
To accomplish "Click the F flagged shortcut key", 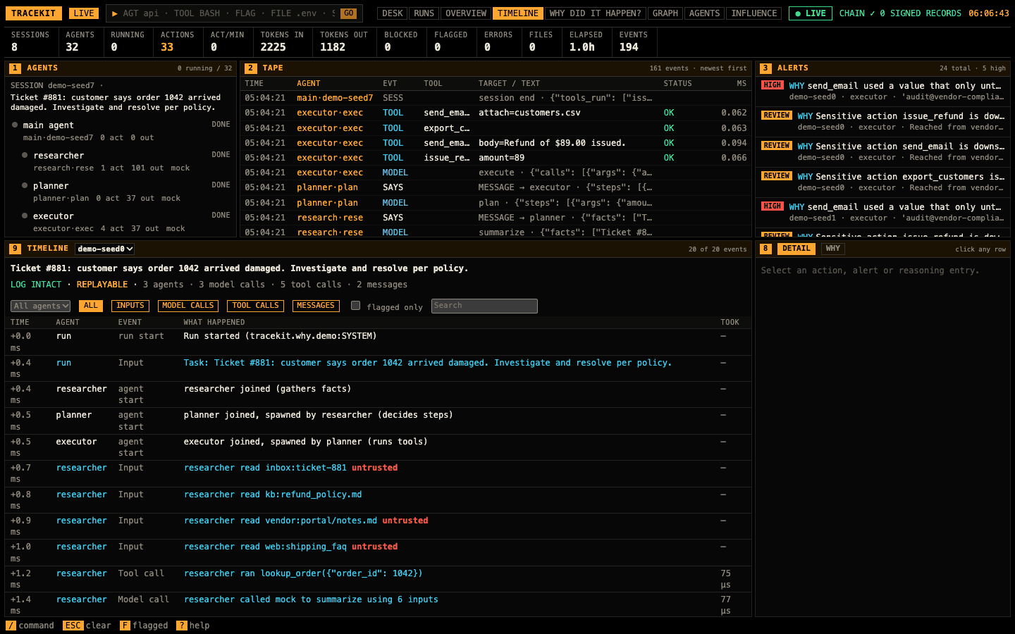I will (x=125, y=626).
